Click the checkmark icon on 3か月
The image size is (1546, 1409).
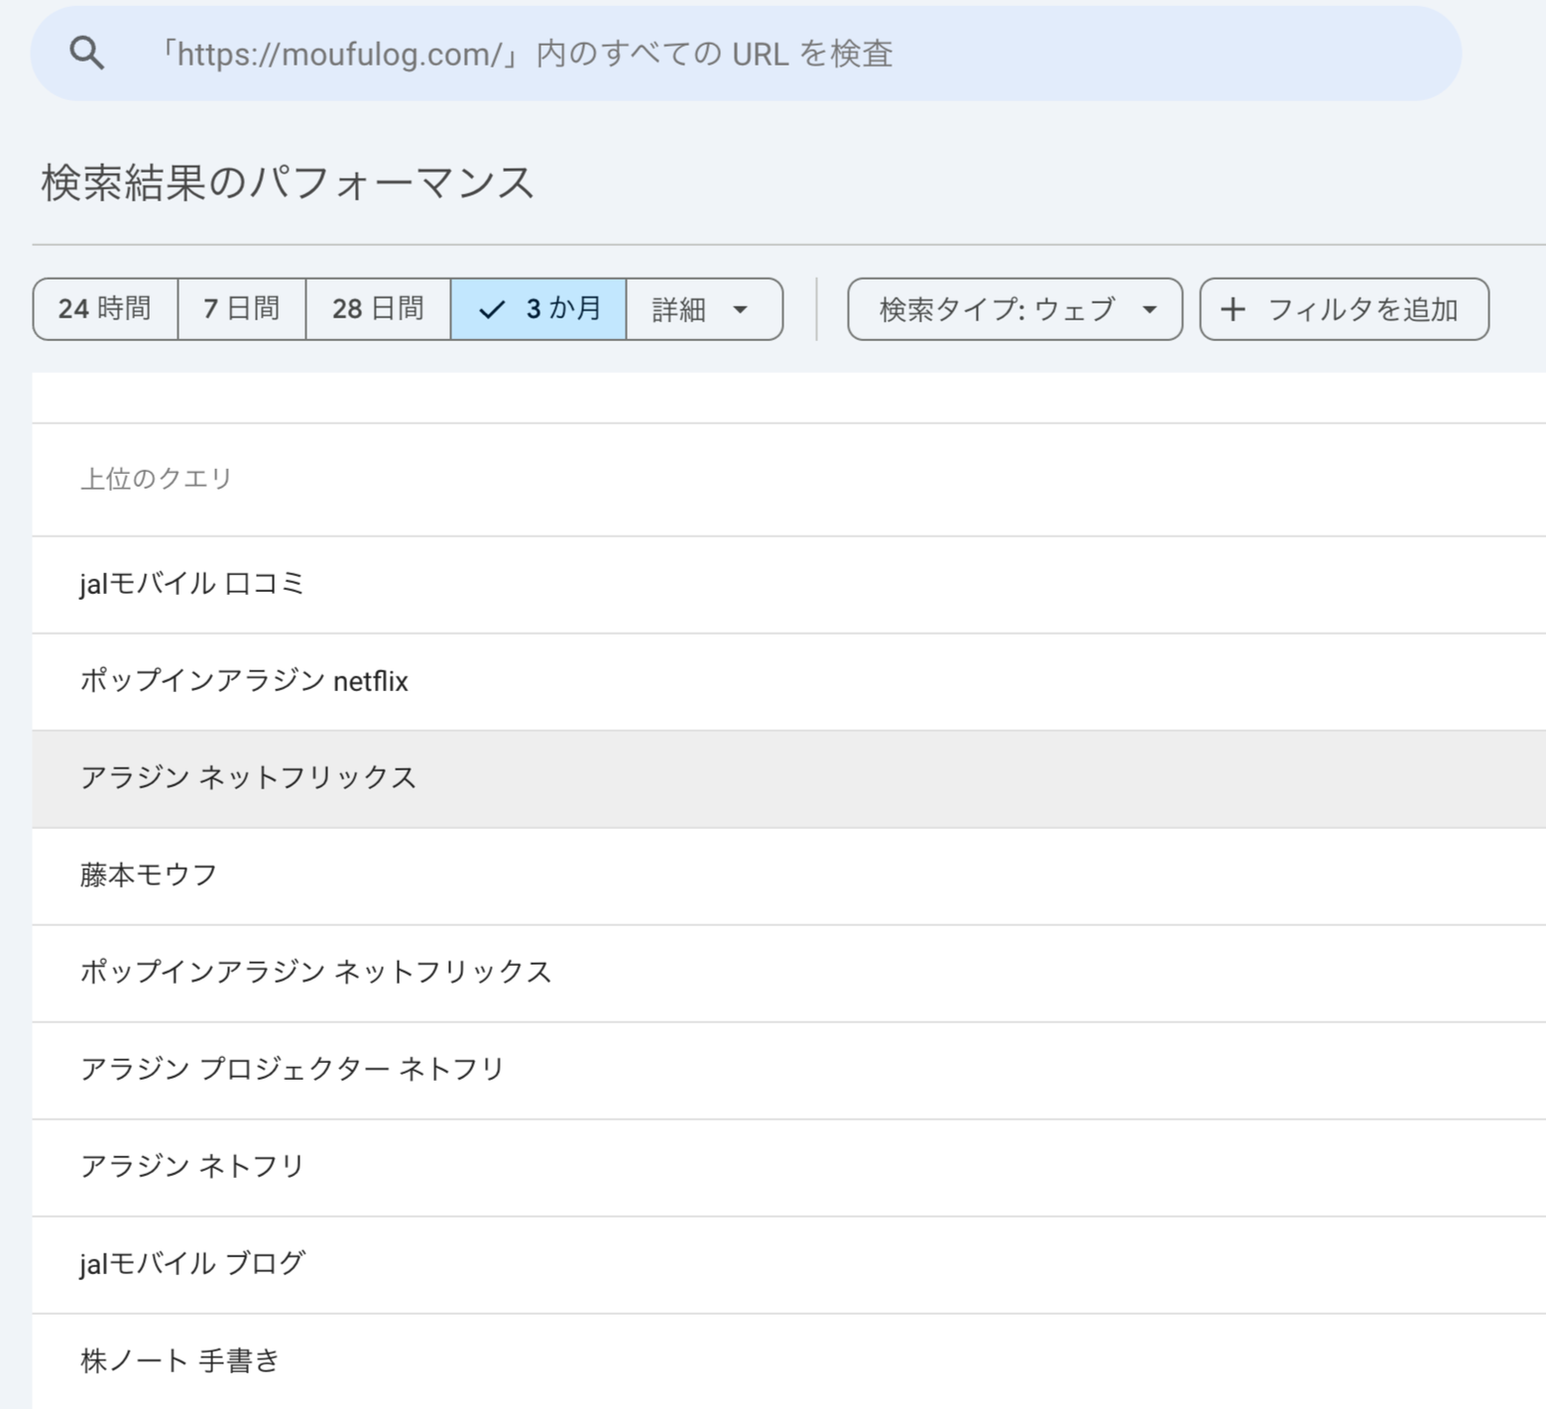pyautogui.click(x=492, y=310)
